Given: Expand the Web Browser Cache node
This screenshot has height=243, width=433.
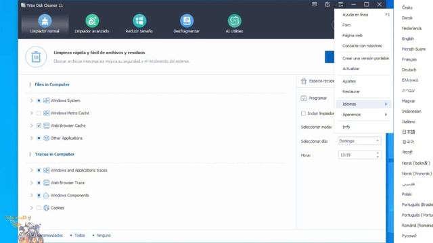Looking at the screenshot, I should click(31, 126).
